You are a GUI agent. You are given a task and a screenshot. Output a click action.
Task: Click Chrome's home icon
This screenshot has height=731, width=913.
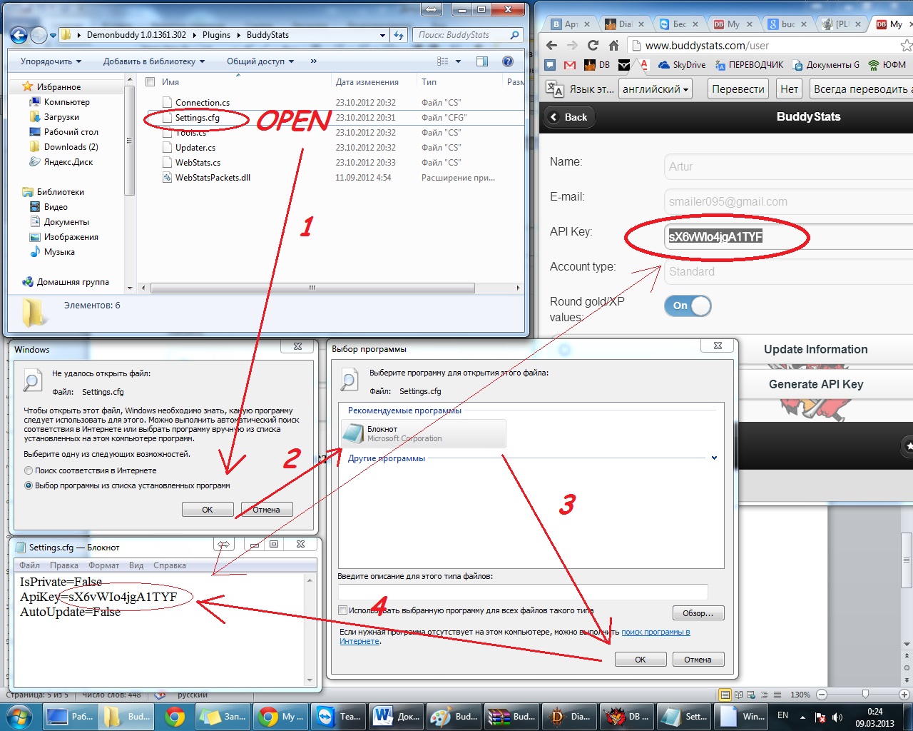point(613,45)
